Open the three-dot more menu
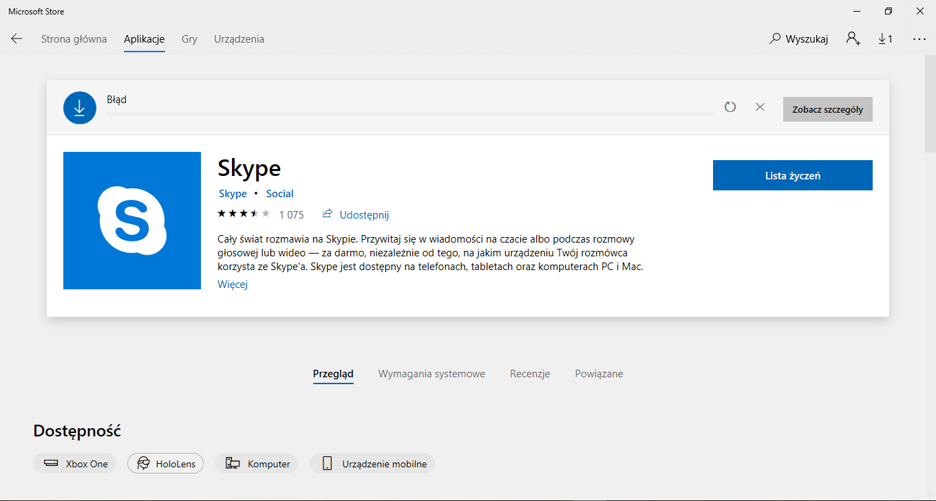Viewport: 936px width, 501px height. [x=919, y=39]
